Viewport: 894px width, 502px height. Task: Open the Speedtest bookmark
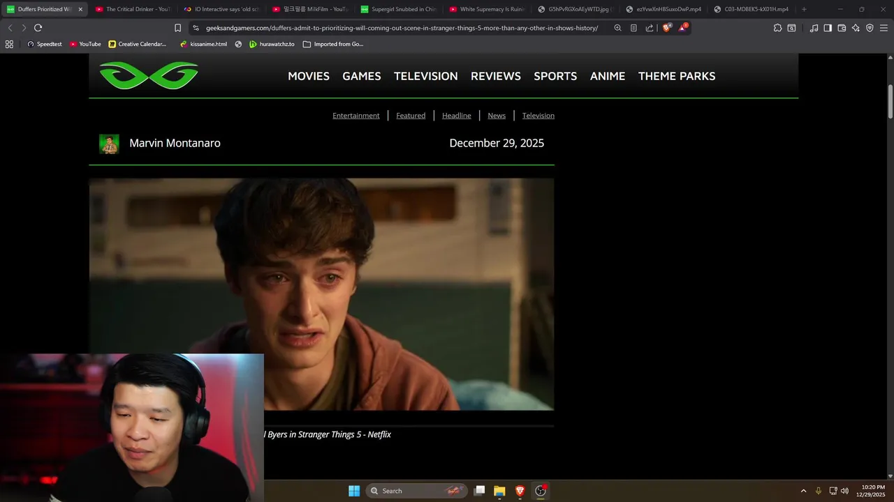(45, 44)
